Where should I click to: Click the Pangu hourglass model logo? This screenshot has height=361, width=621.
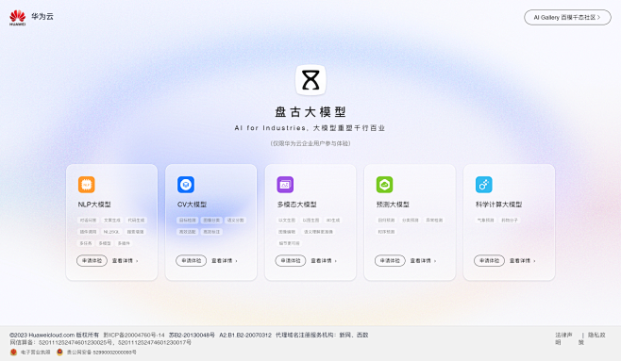coord(310,80)
